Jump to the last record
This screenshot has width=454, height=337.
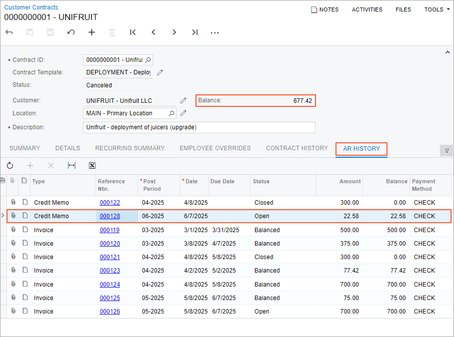pos(194,32)
